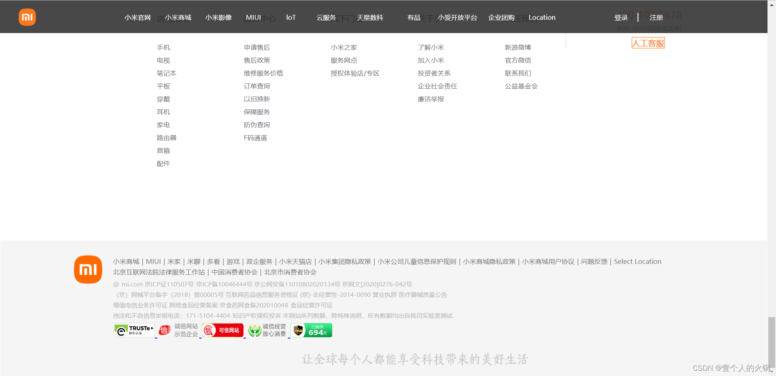This screenshot has width=776, height=376.
Task: Open 小米影像 in the top navigation
Action: tap(219, 18)
